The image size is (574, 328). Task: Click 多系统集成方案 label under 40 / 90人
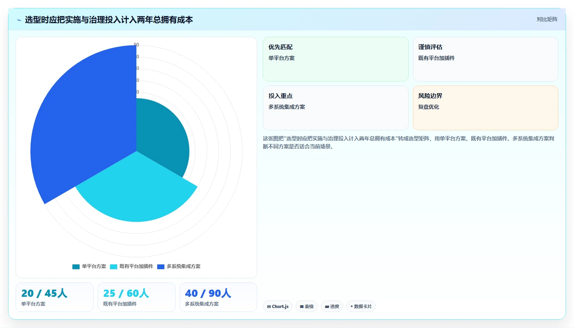tap(202, 304)
